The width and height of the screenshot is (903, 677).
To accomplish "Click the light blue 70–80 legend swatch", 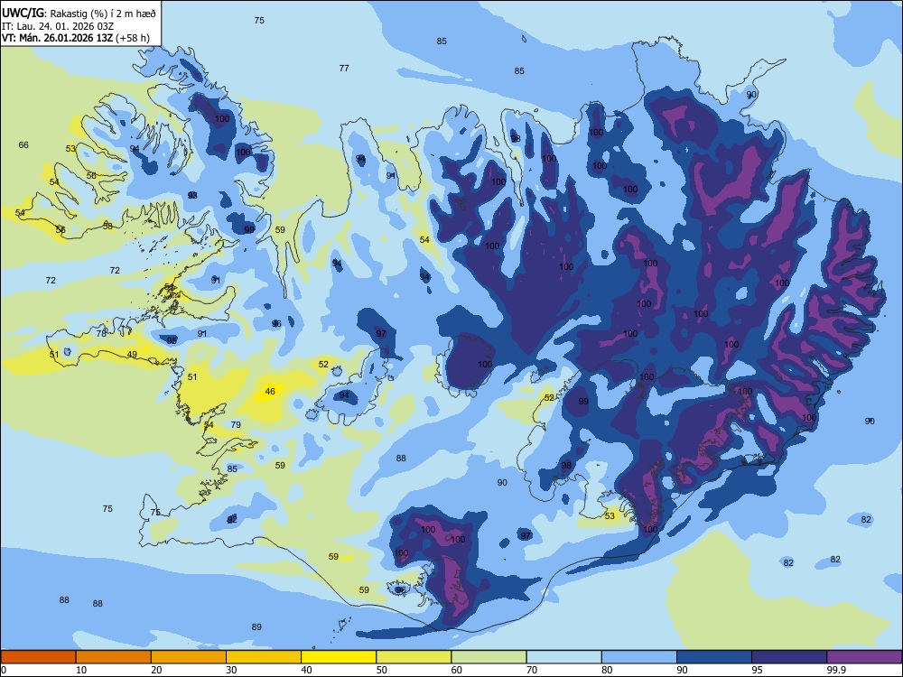I will coord(563,657).
